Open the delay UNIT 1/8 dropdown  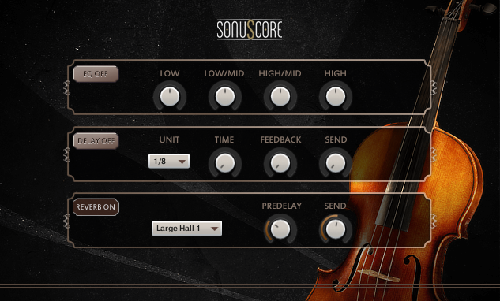pyautogui.click(x=169, y=161)
